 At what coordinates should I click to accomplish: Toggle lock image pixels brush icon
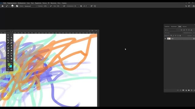[173, 36]
